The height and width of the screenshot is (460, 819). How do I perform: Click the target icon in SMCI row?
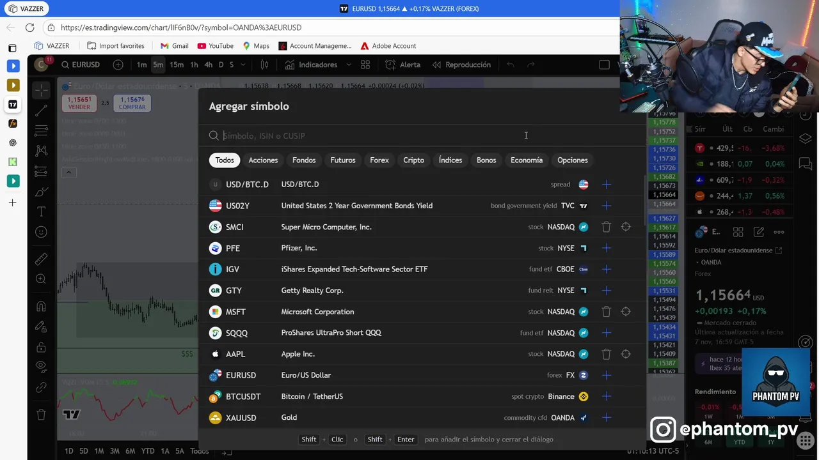tap(626, 227)
